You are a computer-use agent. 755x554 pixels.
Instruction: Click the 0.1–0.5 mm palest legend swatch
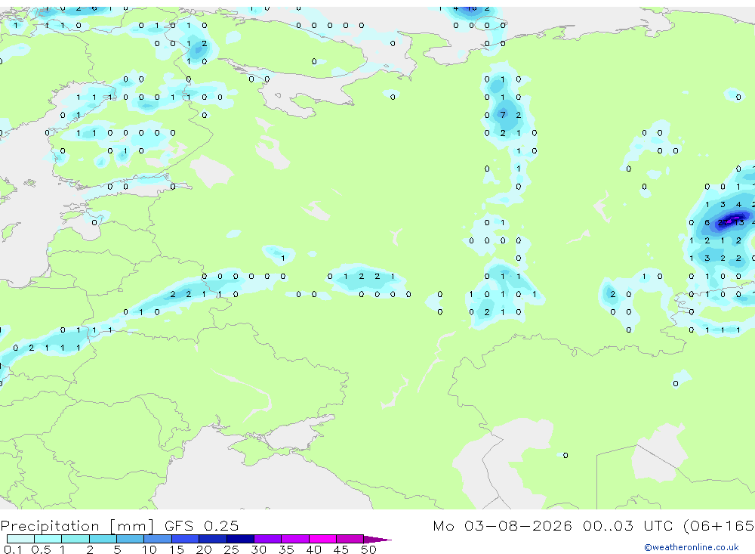[20, 539]
